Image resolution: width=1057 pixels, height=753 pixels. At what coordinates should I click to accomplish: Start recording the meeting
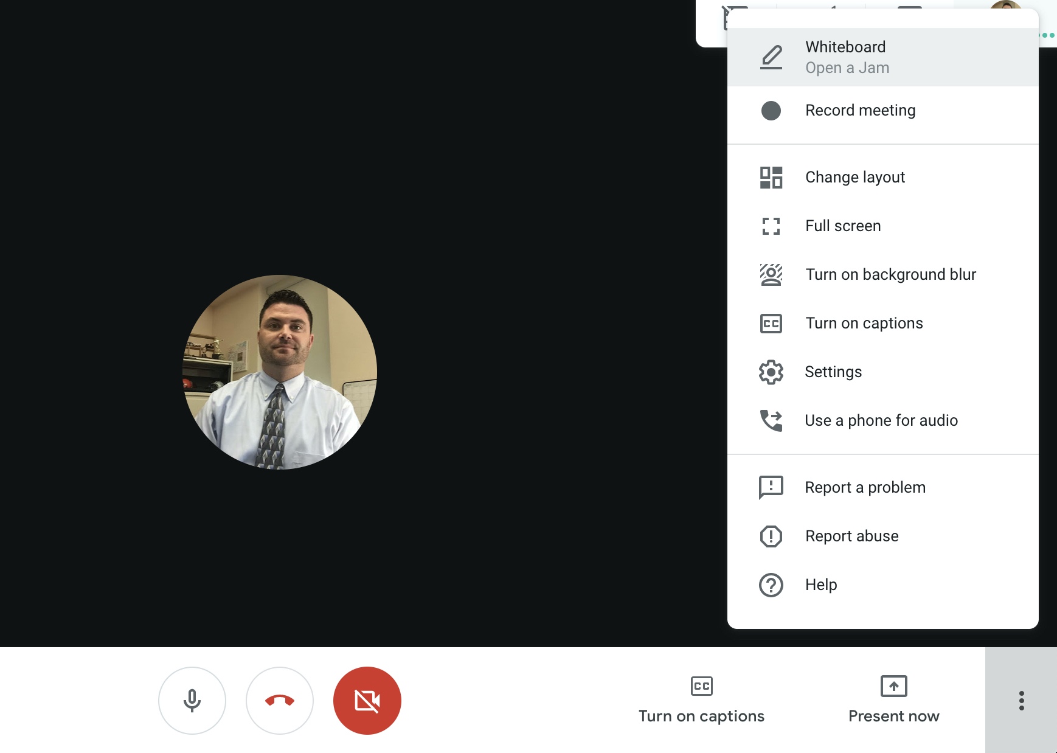pos(860,110)
